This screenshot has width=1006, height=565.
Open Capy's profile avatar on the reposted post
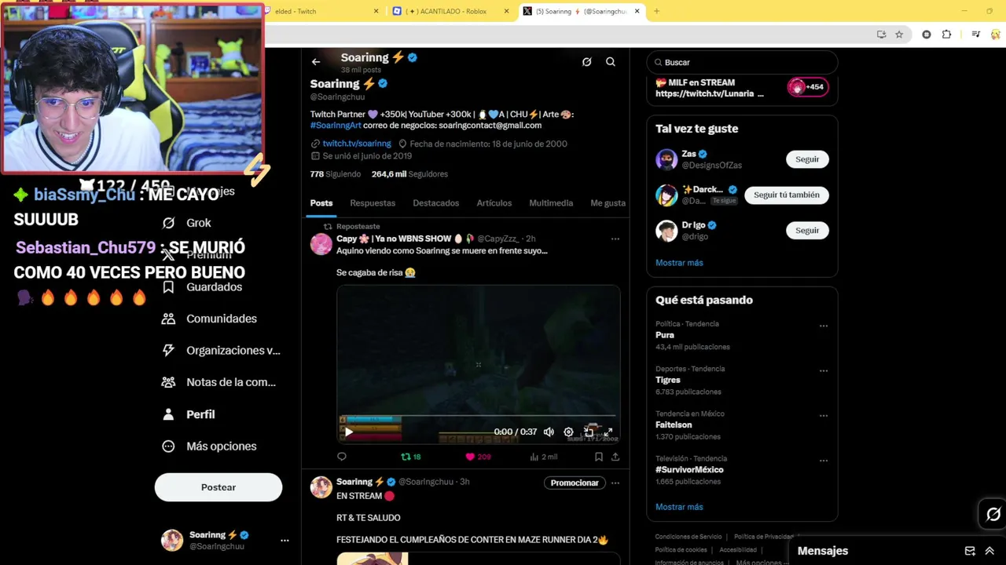click(x=321, y=244)
